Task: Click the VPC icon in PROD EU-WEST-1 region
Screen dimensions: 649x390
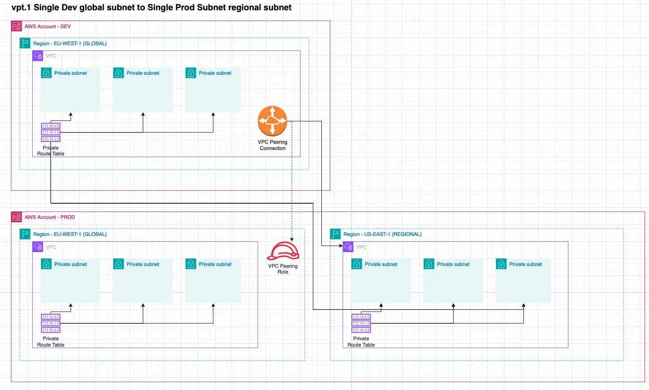Action: [38, 247]
